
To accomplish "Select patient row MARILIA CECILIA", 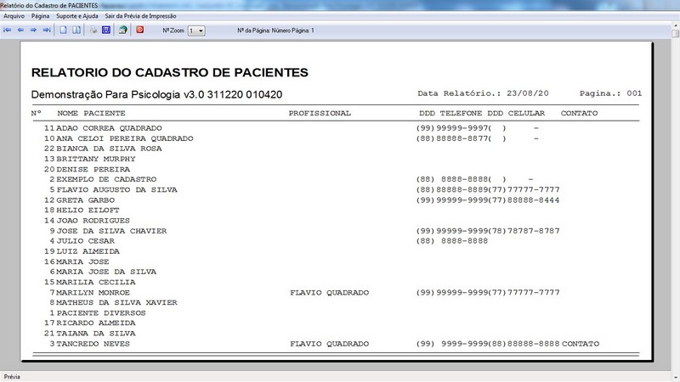I will click(89, 282).
